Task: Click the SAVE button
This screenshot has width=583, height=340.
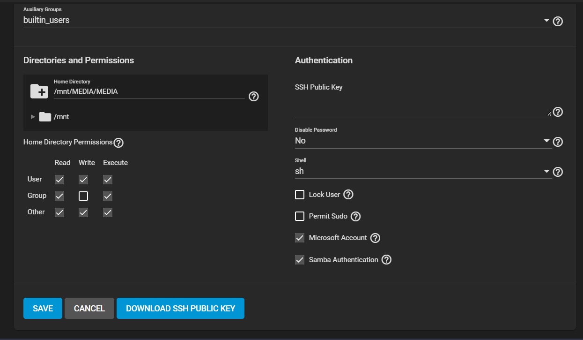Action: (43, 309)
